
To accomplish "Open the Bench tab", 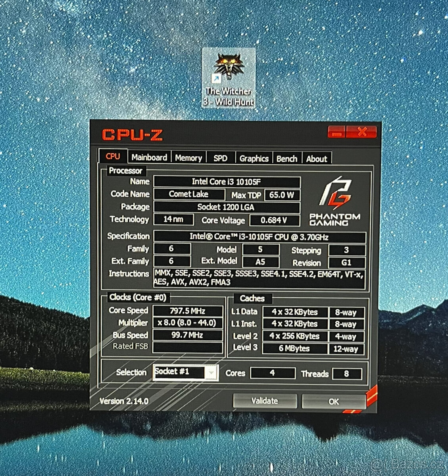I will point(287,158).
